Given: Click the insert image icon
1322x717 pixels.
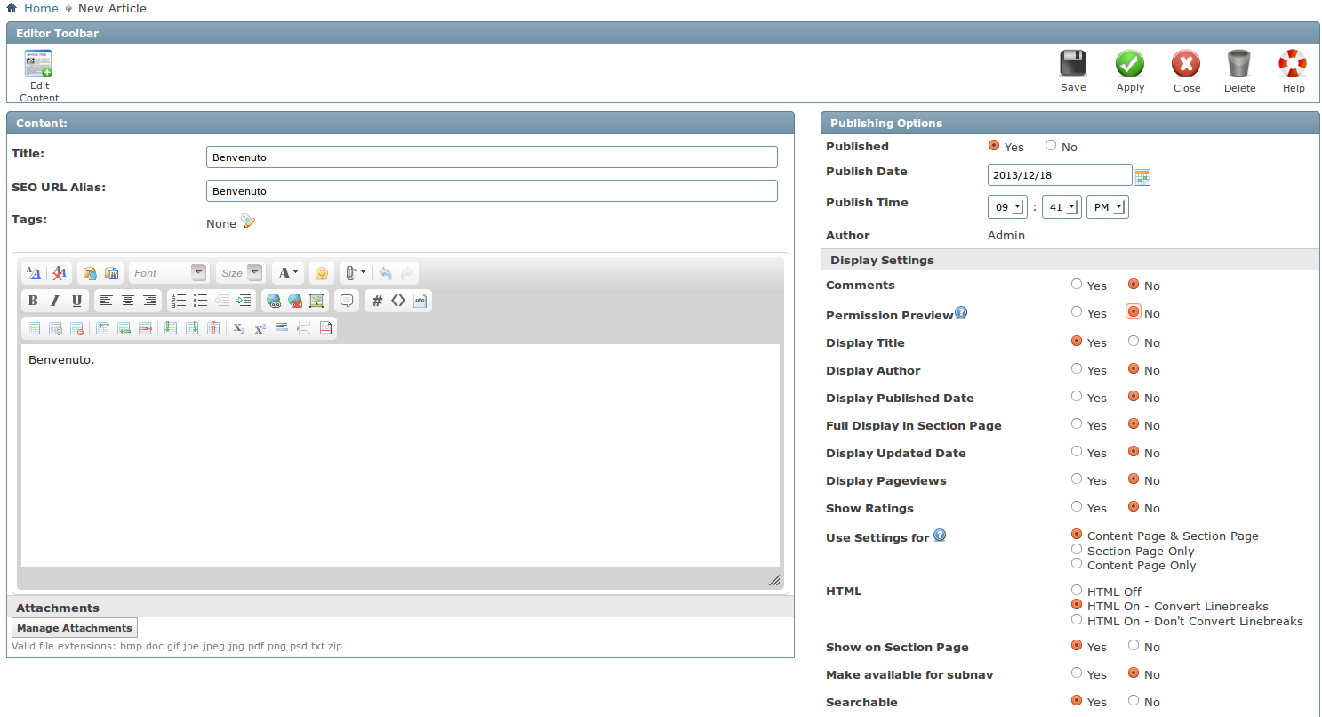Looking at the screenshot, I should click(316, 301).
